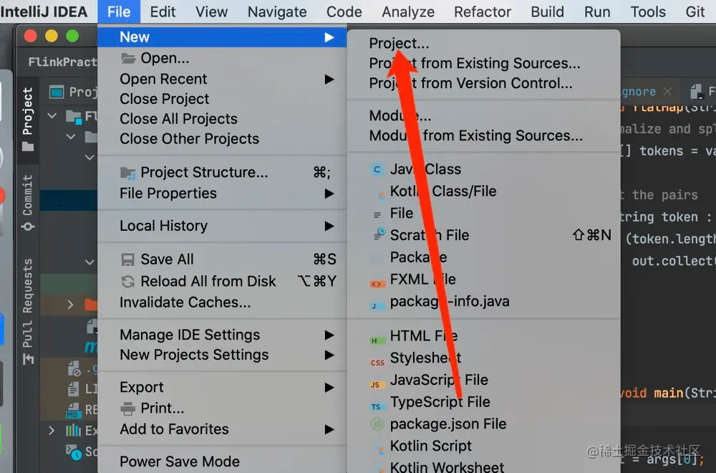The height and width of the screenshot is (473, 716).
Task: Open the File menu in menu bar
Action: point(119,11)
